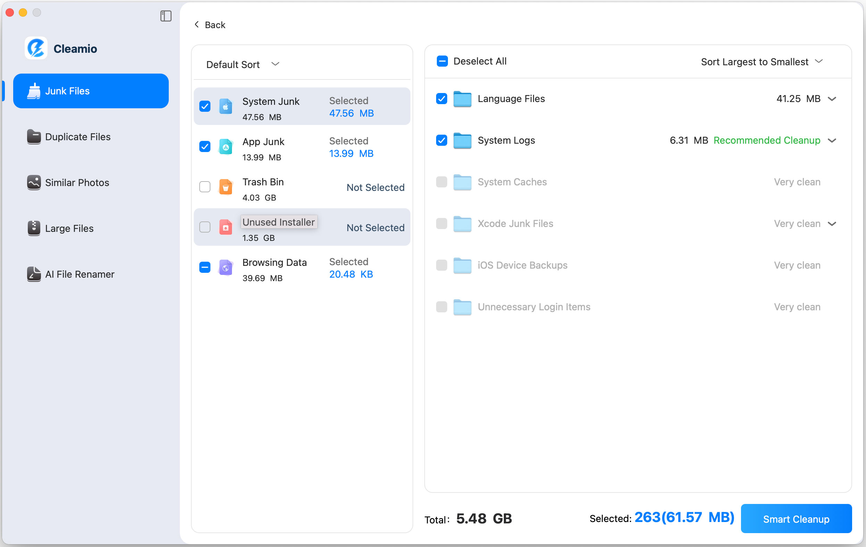
Task: Expand the System Logs details
Action: point(833,141)
